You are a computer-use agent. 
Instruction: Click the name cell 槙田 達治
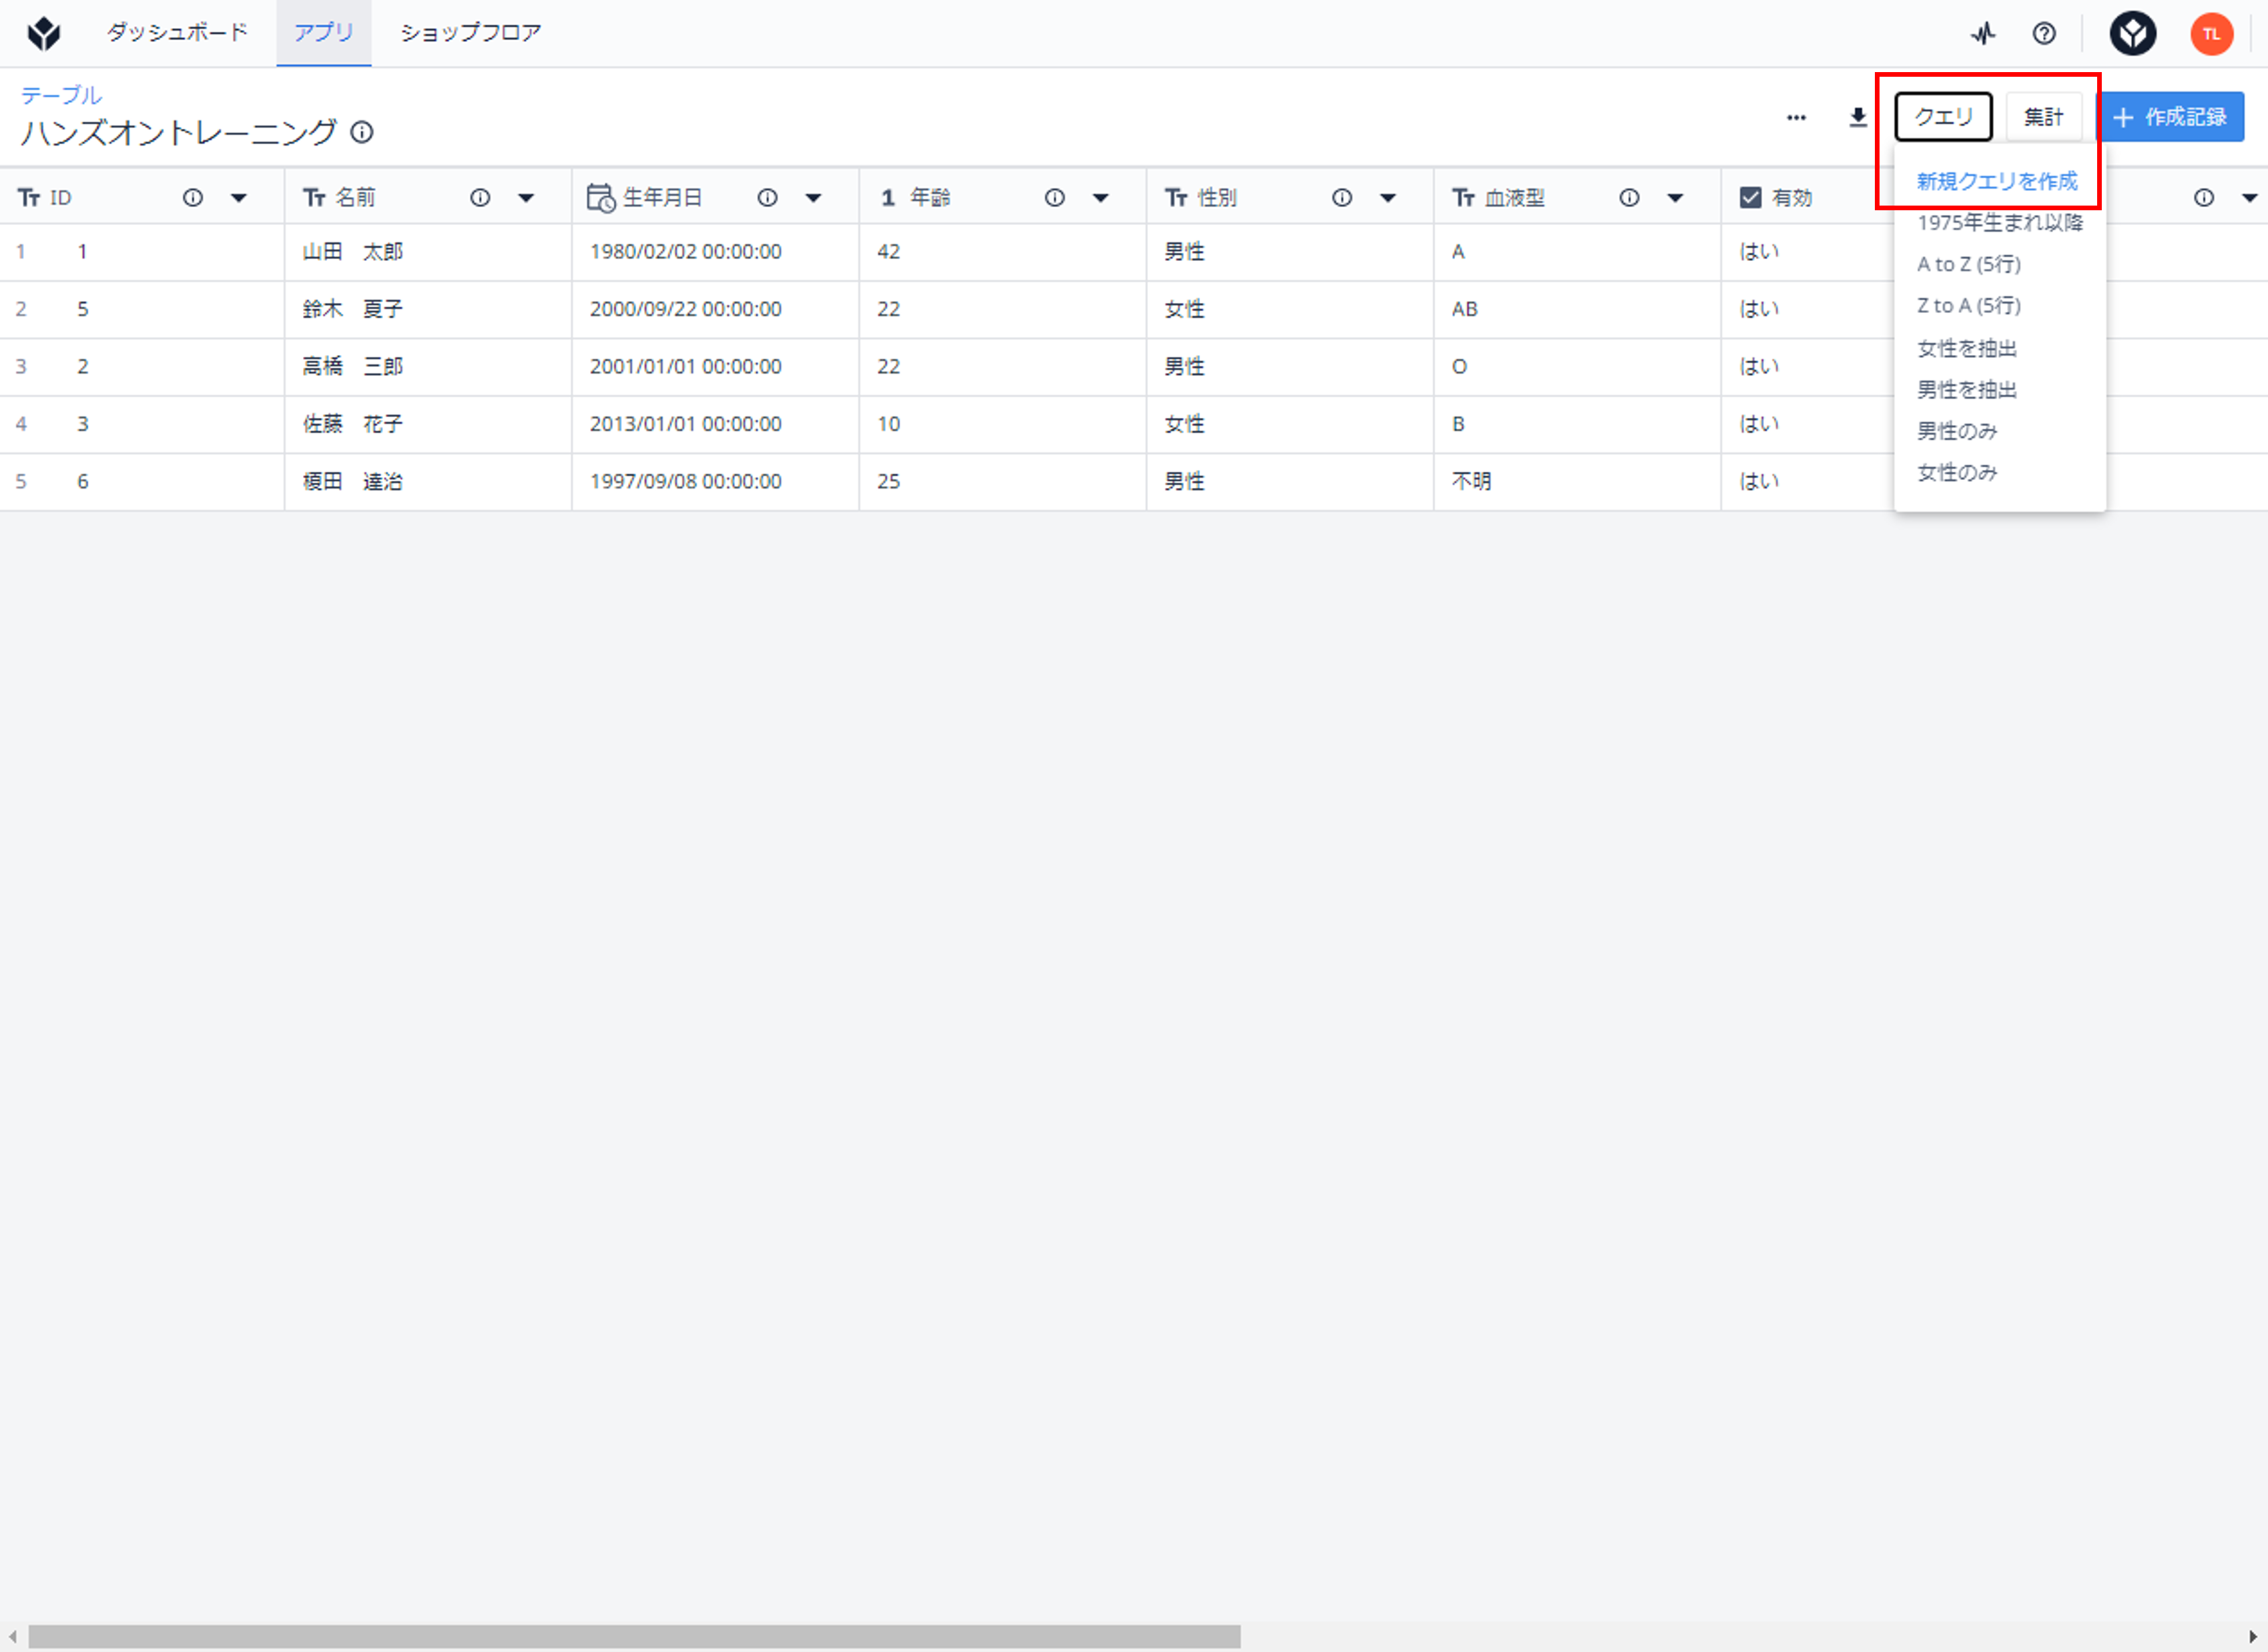coord(427,482)
